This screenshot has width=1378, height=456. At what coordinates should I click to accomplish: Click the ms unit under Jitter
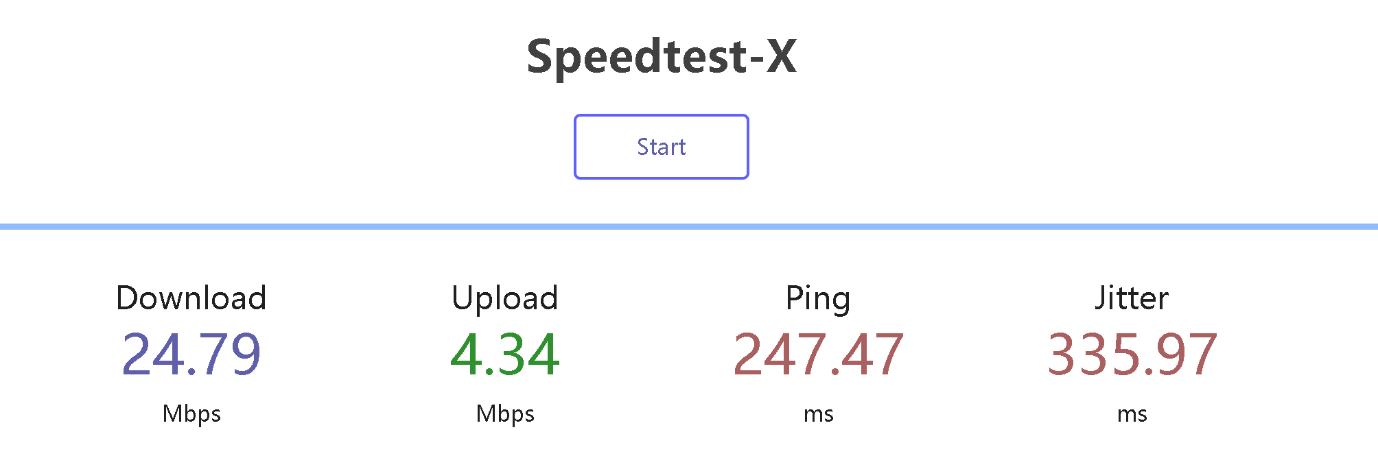1132,414
